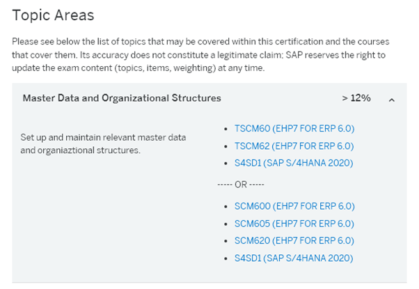Click the intro paragraph about certification topics
The width and height of the screenshot is (419, 289).
pyautogui.click(x=202, y=55)
